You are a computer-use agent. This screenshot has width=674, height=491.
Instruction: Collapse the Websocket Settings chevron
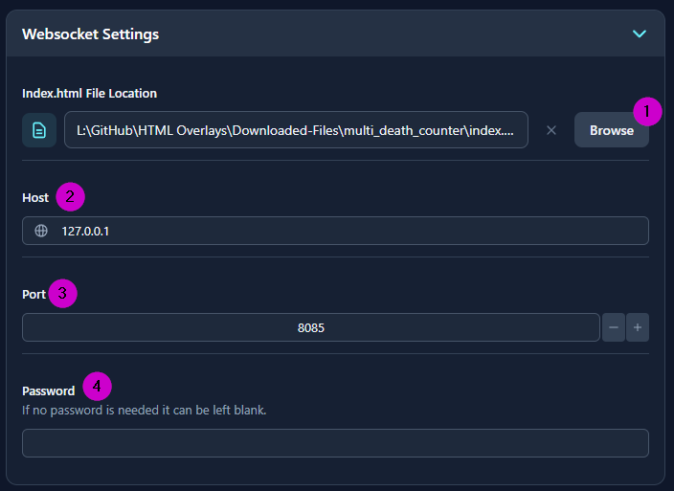point(640,33)
